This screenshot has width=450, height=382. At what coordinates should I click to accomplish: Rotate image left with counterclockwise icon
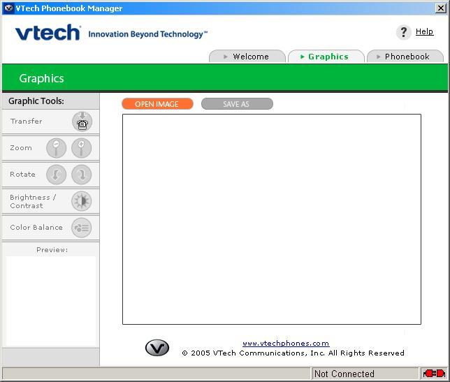click(x=56, y=175)
